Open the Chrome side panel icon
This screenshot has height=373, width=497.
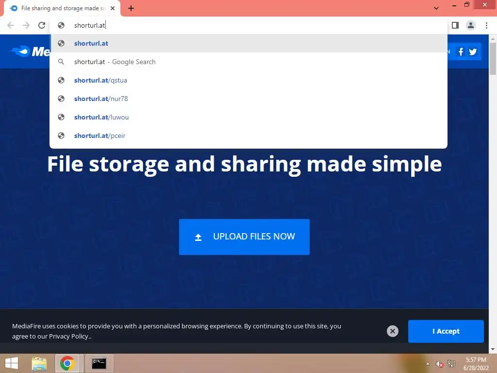455,25
